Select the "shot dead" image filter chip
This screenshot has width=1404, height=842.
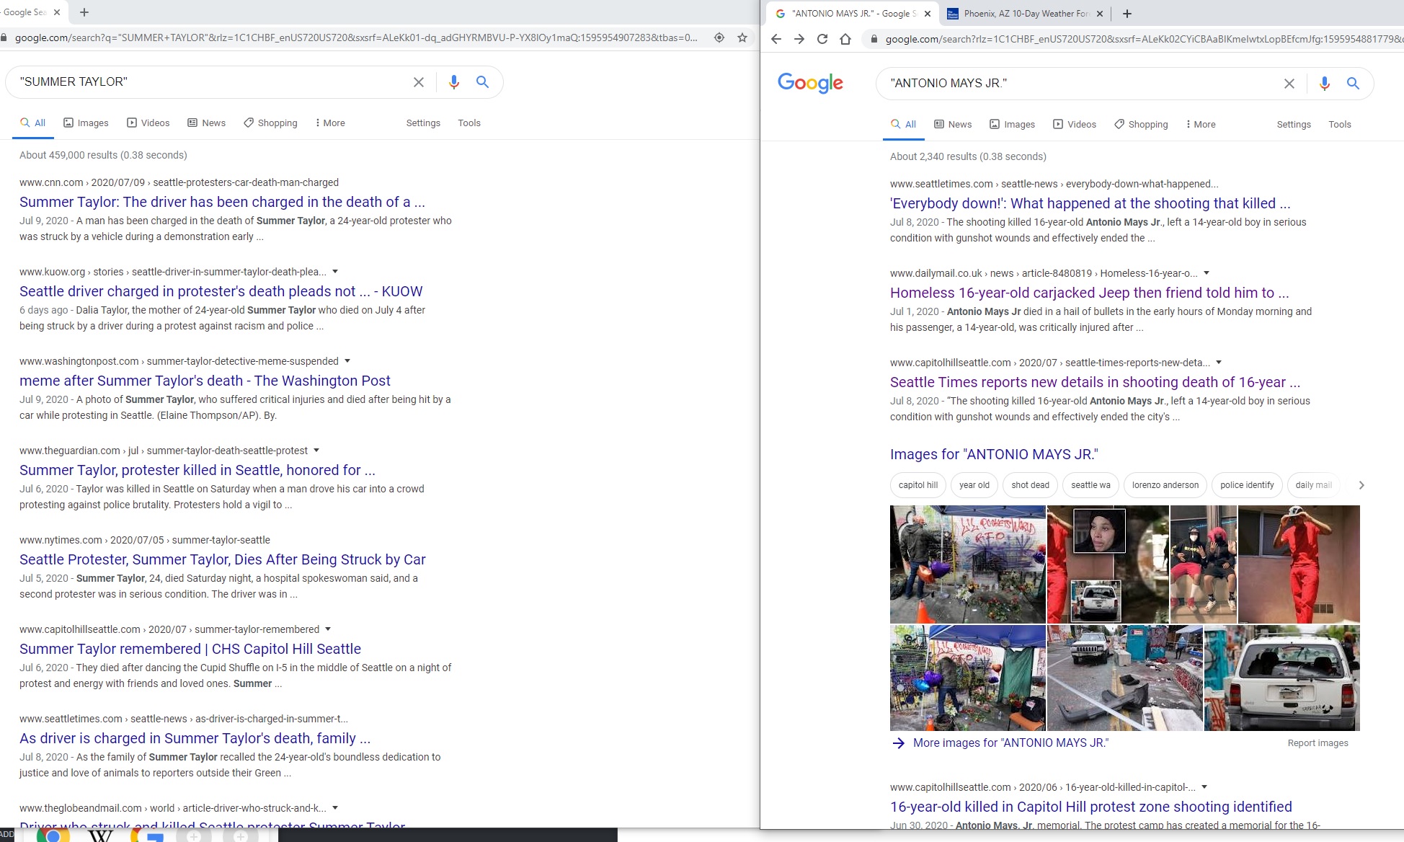pos(1030,485)
